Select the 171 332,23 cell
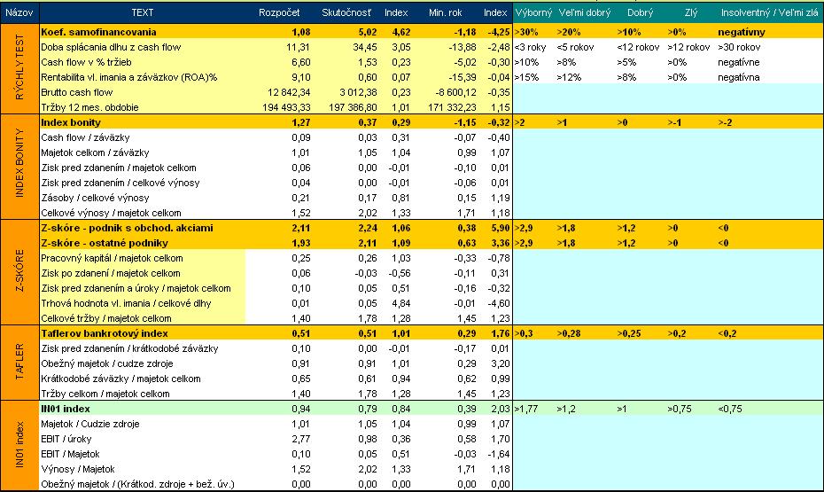Screen dimensions: 824x492 (453, 107)
